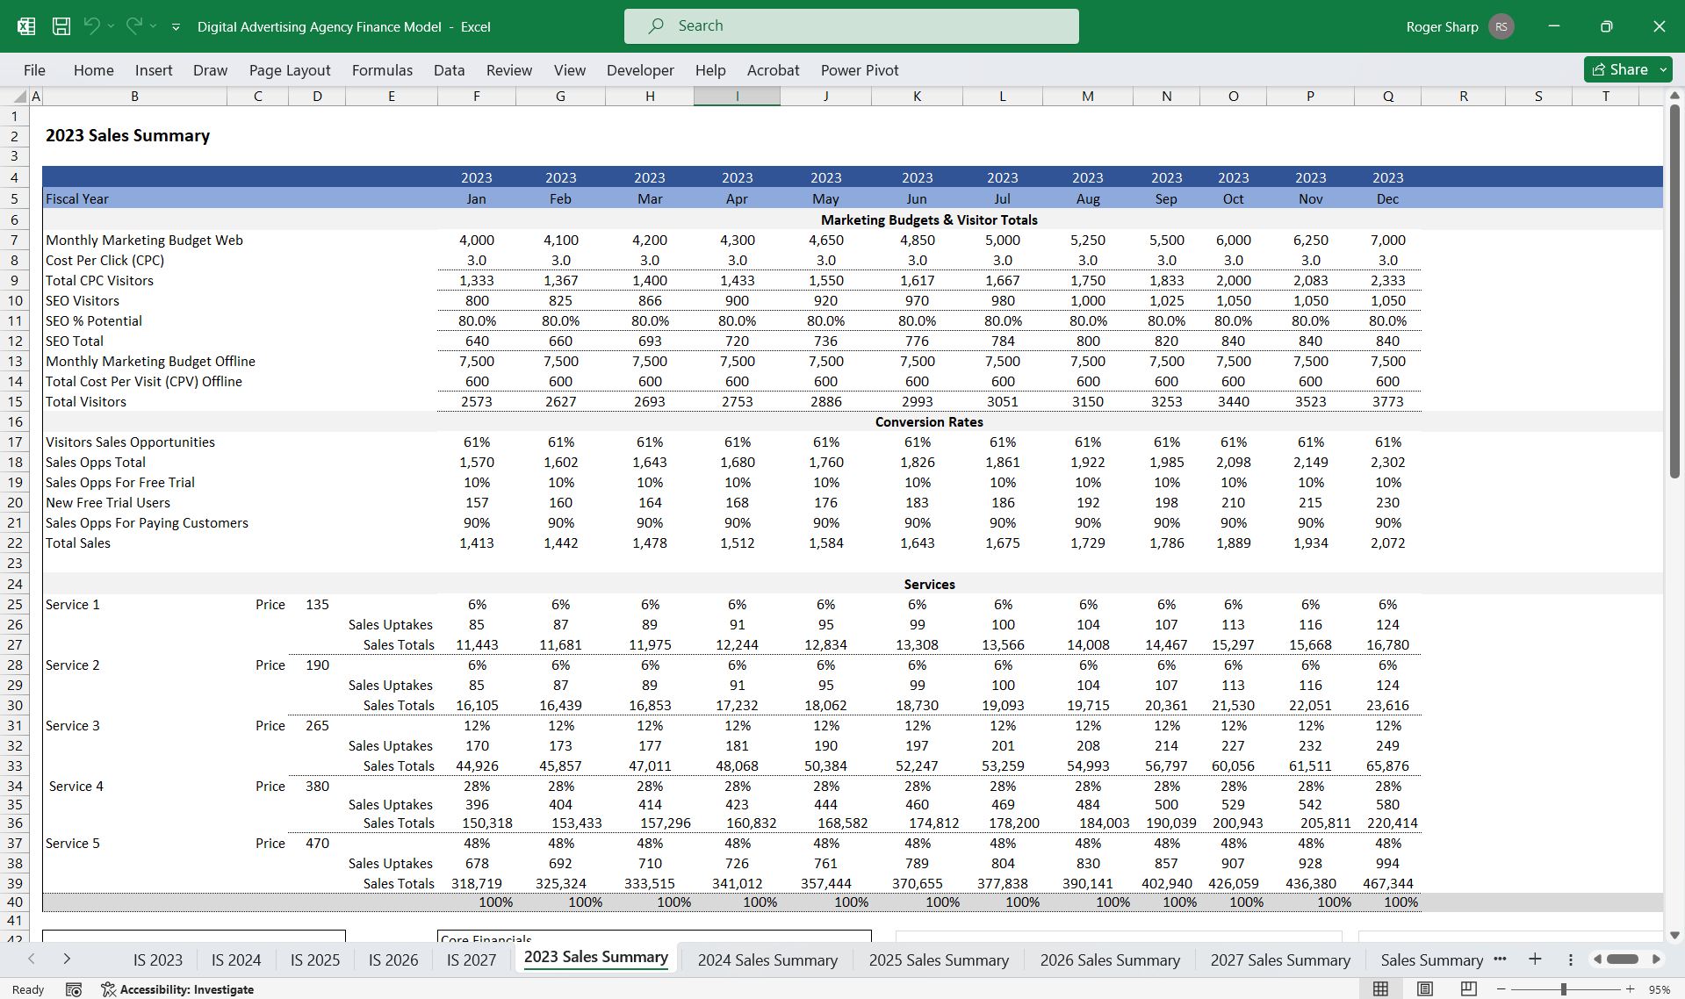
Task: Open the Redo dropdown arrow
Action: (151, 26)
